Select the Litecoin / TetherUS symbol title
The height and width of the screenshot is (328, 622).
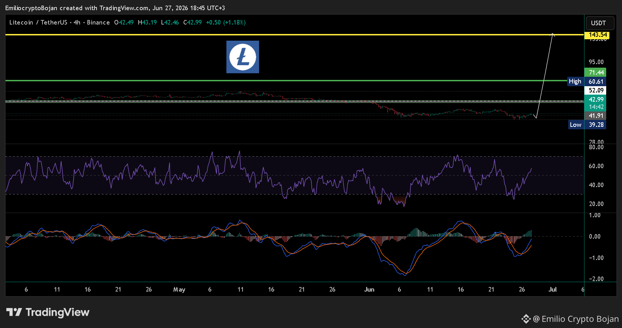click(x=38, y=22)
